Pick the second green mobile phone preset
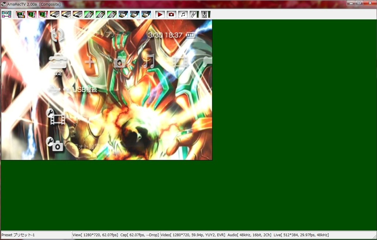 [x=100, y=14]
